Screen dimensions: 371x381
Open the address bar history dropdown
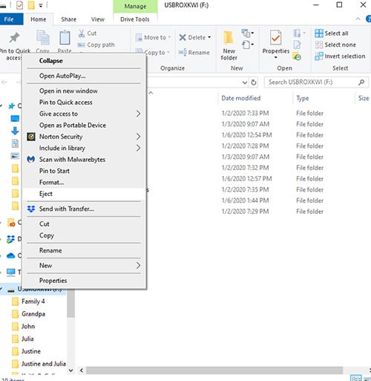click(x=245, y=82)
